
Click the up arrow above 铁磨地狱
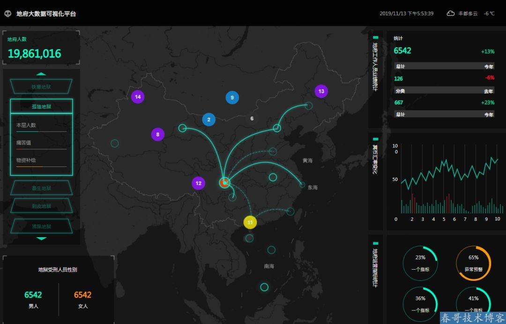42,74
